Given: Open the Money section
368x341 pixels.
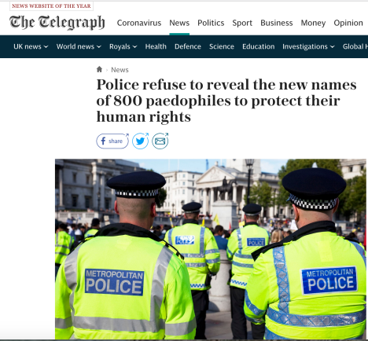Looking at the screenshot, I should click(x=313, y=23).
